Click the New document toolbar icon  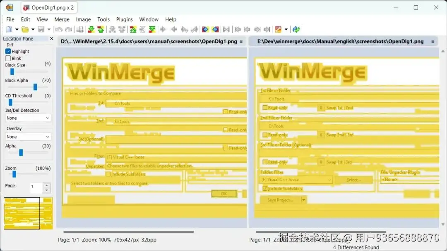point(9,29)
